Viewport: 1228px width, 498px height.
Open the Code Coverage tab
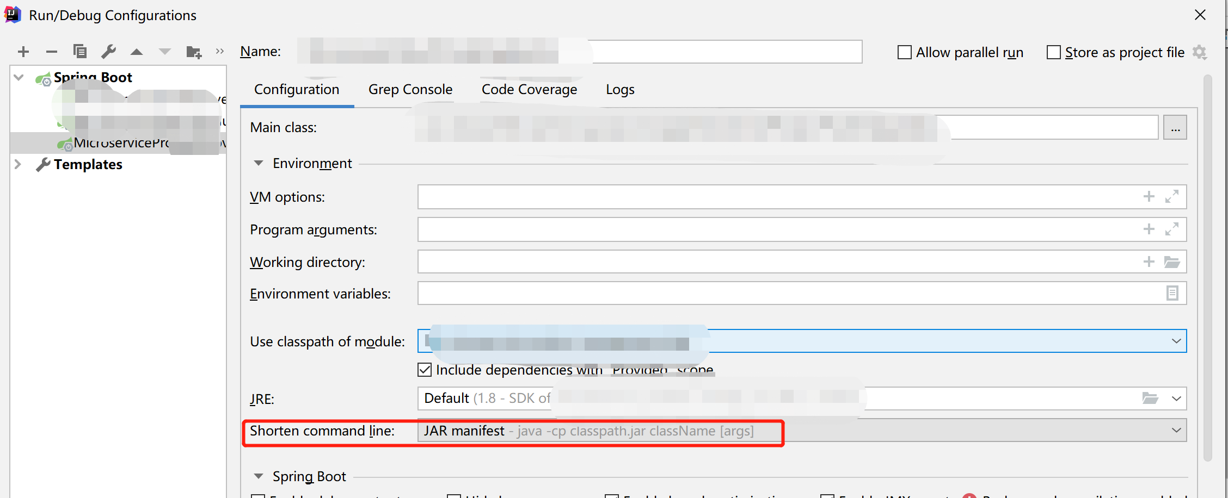point(529,89)
